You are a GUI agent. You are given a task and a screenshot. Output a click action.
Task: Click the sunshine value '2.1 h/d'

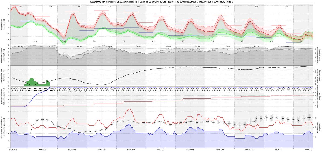click(x=286, y=46)
